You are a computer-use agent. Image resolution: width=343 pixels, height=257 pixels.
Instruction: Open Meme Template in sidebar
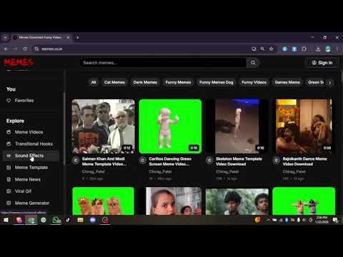[x=31, y=168]
